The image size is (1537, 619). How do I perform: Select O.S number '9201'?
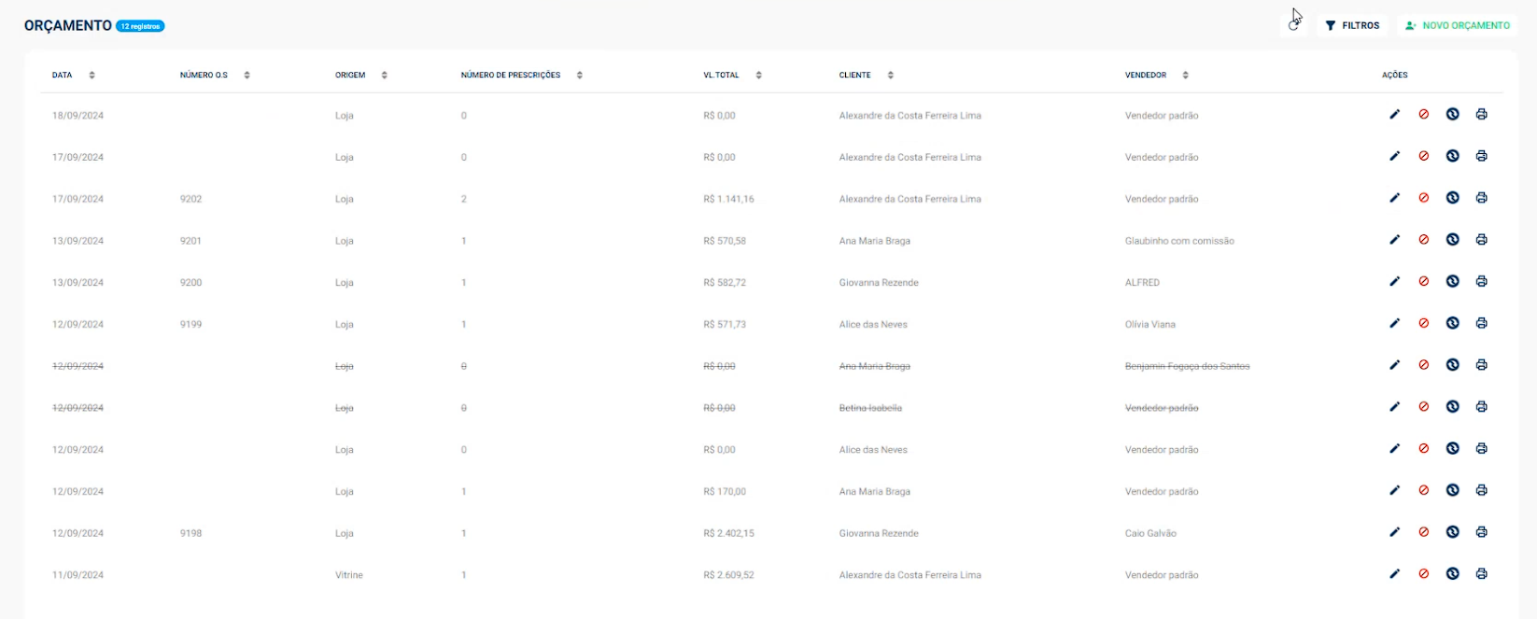click(x=190, y=241)
